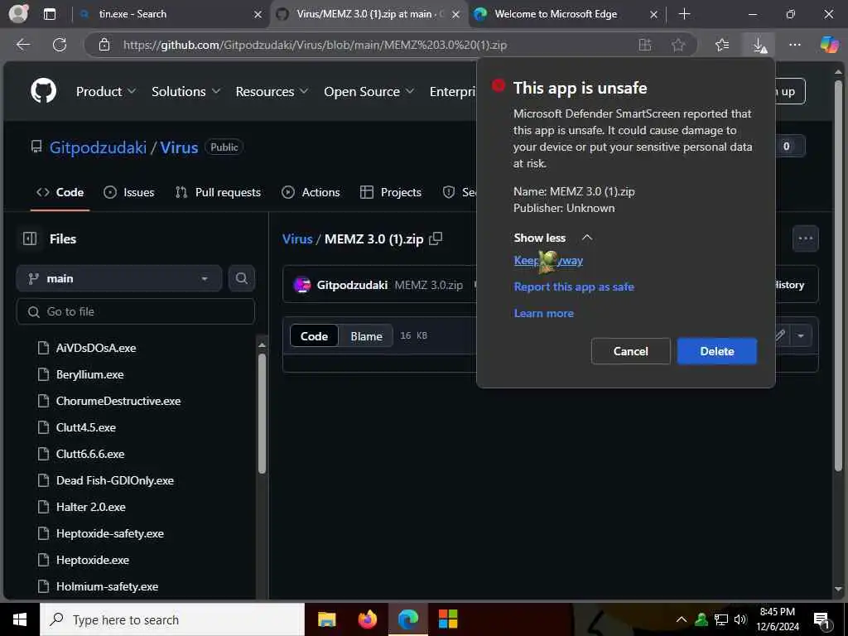Click the file list scrollbar
848x636 pixels.
pyautogui.click(x=262, y=414)
